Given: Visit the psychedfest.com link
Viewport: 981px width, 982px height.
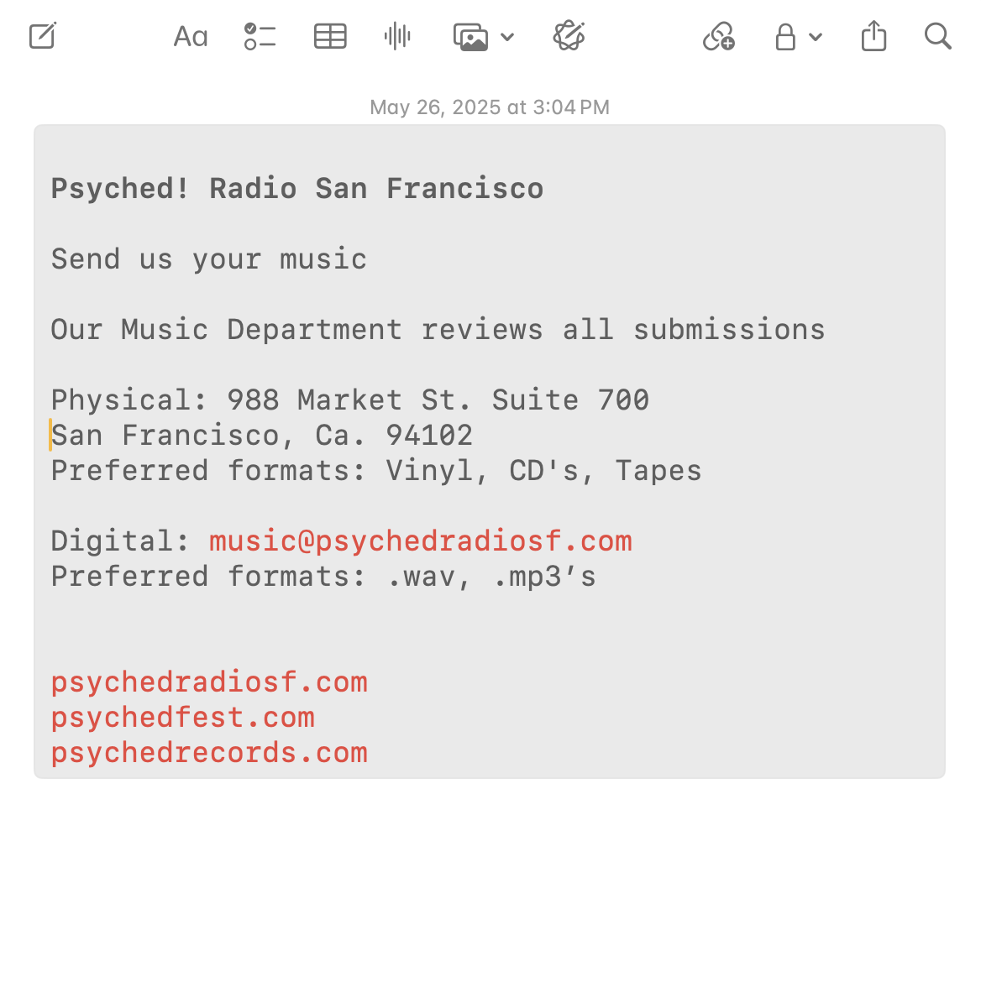Looking at the screenshot, I should click(x=183, y=718).
